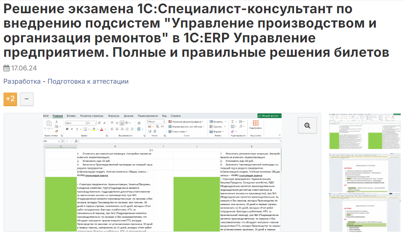This screenshot has height=233, width=405.
Task: Click the percent style icon in Число
Action: 157,127
